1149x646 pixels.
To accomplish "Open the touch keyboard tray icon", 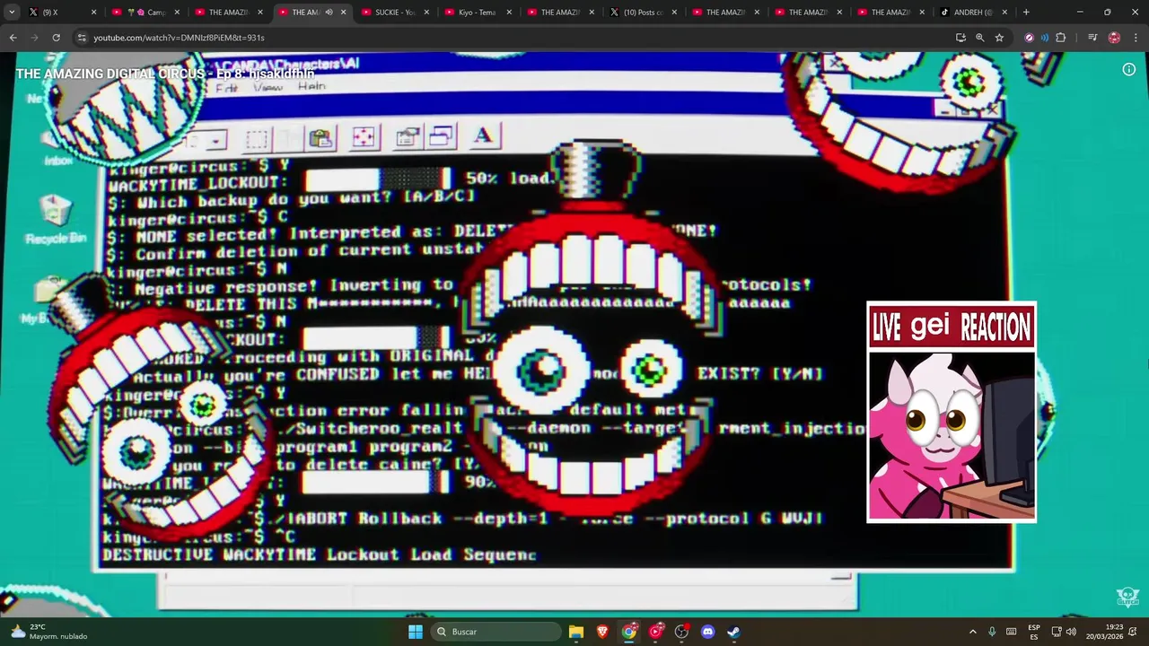I will pyautogui.click(x=1012, y=632).
